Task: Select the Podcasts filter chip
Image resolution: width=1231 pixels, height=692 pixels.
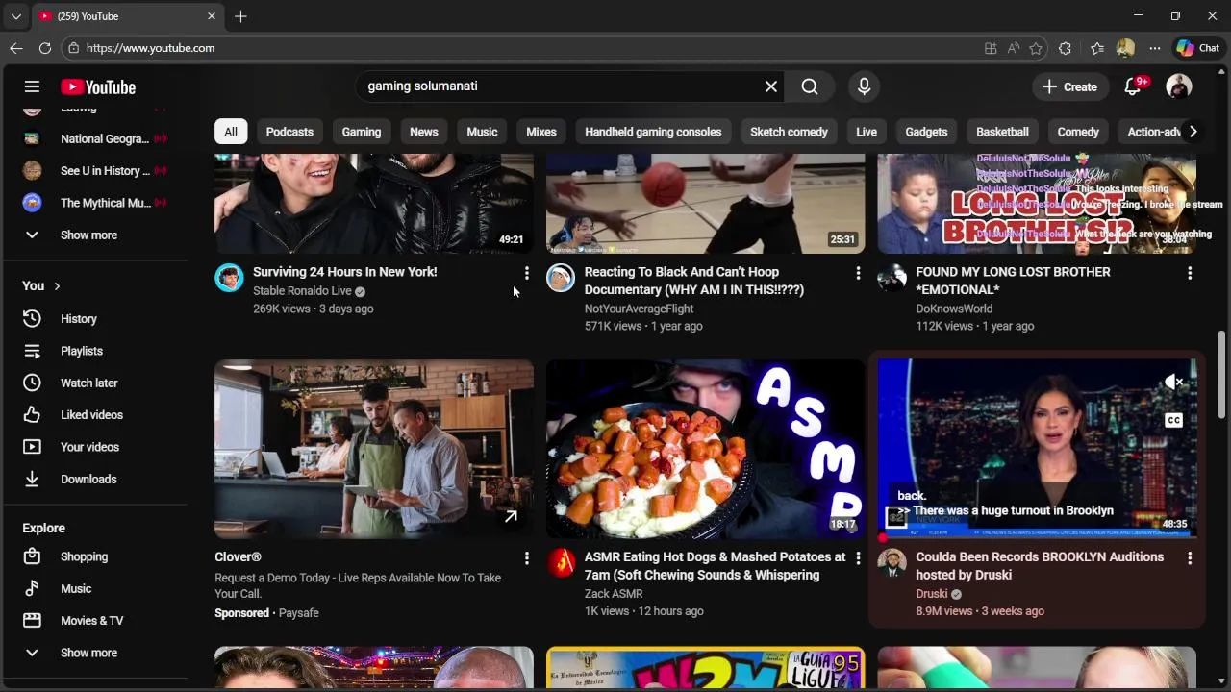Action: pos(289,132)
